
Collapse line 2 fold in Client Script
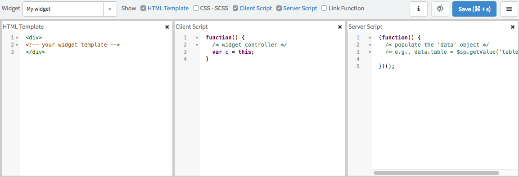click(197, 45)
